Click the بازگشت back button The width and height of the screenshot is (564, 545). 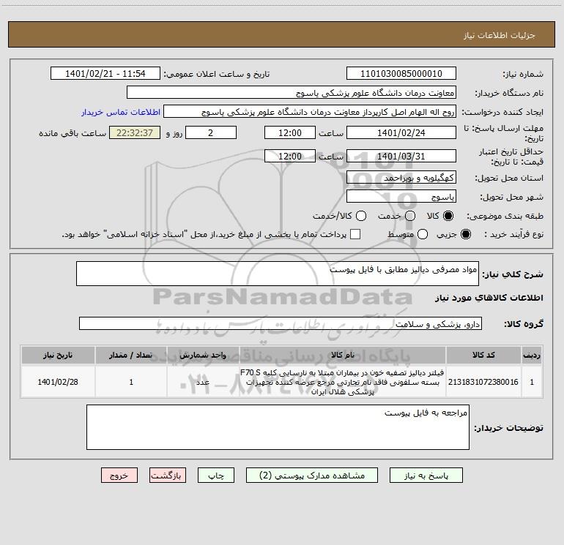click(168, 476)
